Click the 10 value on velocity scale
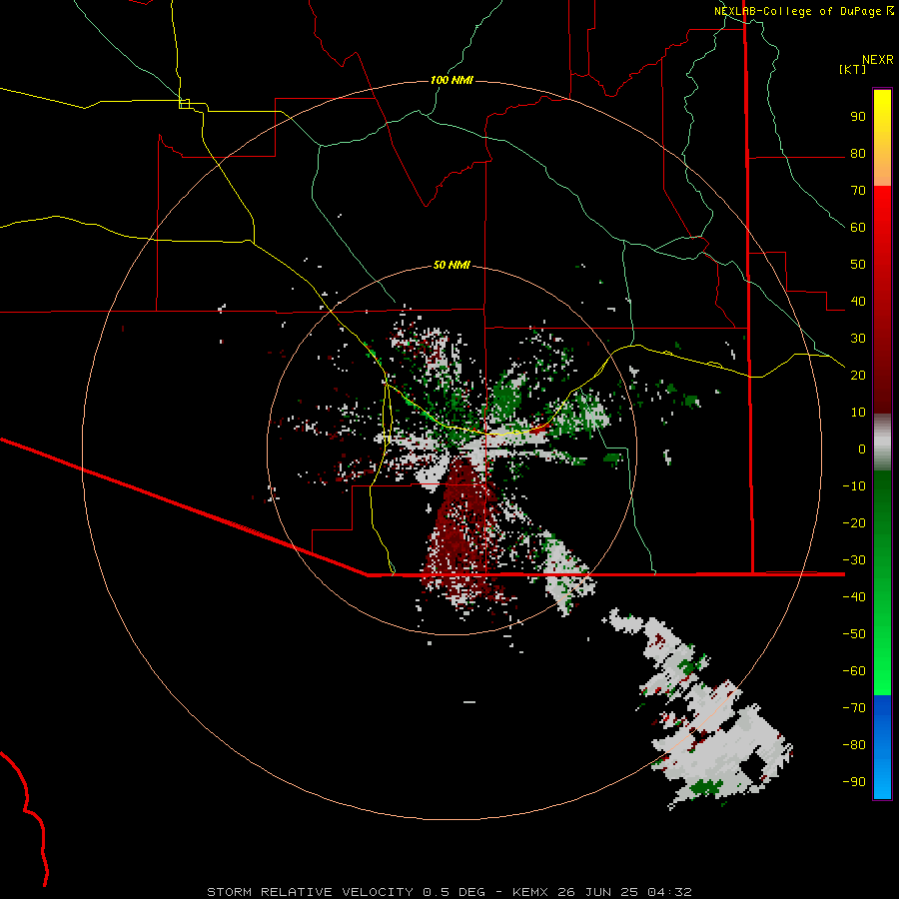This screenshot has width=899, height=899. (x=858, y=413)
